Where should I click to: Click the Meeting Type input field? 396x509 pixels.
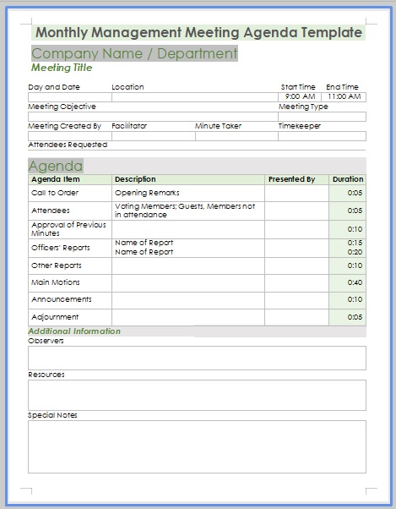click(322, 117)
